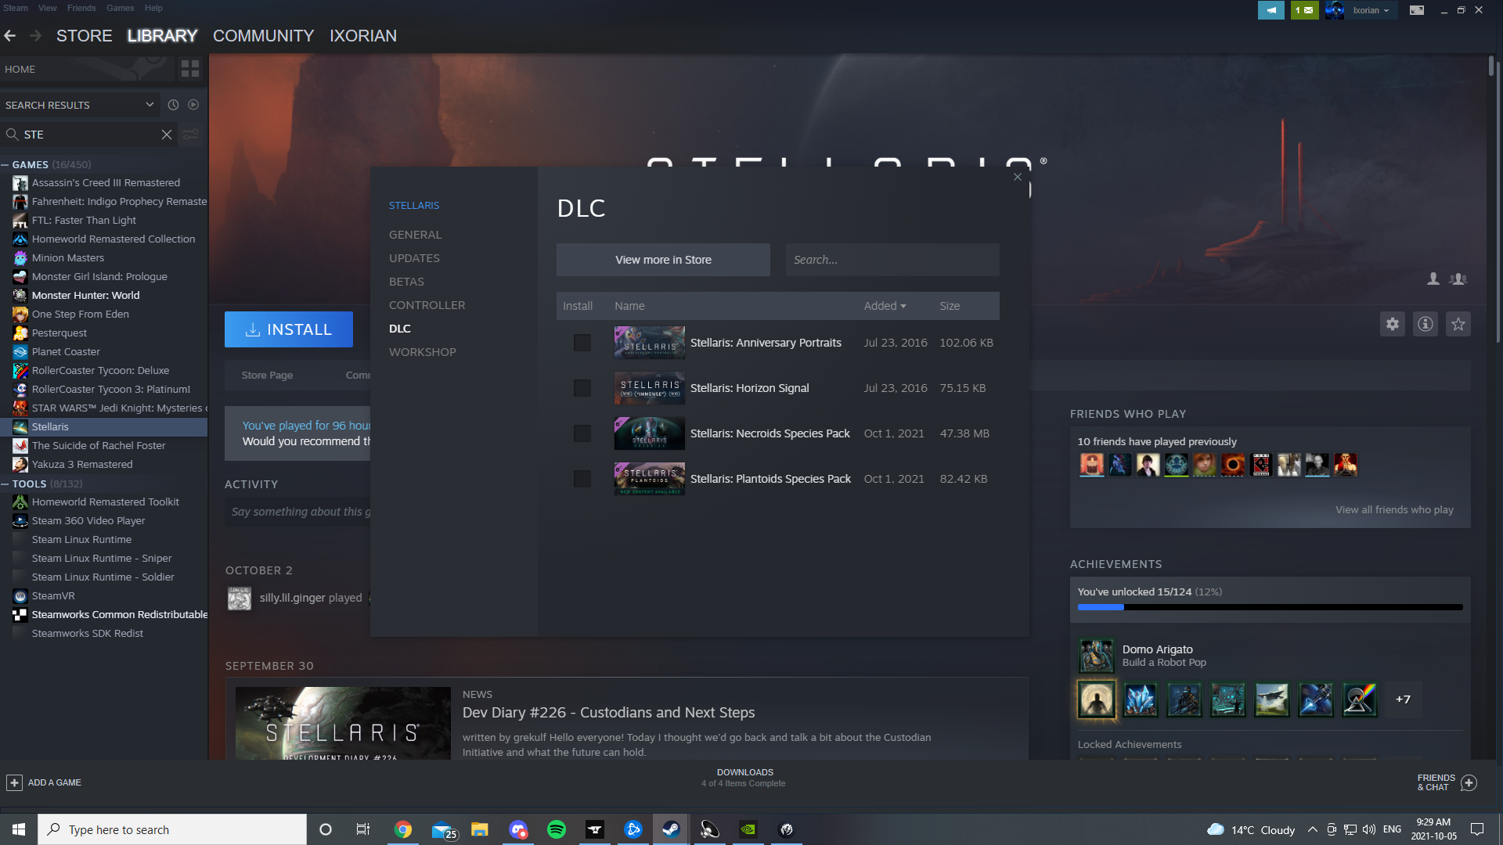This screenshot has height=845, width=1503.
Task: Check install box for Horizon Signal
Action: pyautogui.click(x=582, y=388)
